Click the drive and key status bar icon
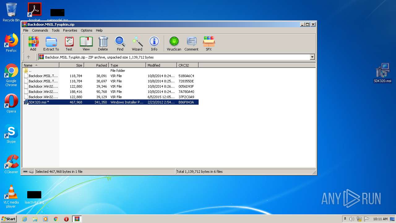The width and height of the screenshot is (396, 223). pyautogui.click(x=28, y=172)
